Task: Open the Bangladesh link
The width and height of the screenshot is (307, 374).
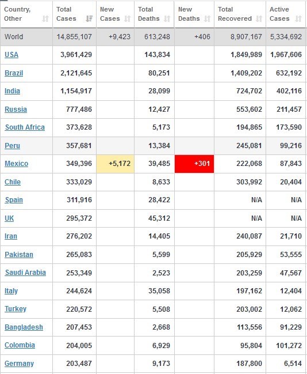Action: click(24, 327)
